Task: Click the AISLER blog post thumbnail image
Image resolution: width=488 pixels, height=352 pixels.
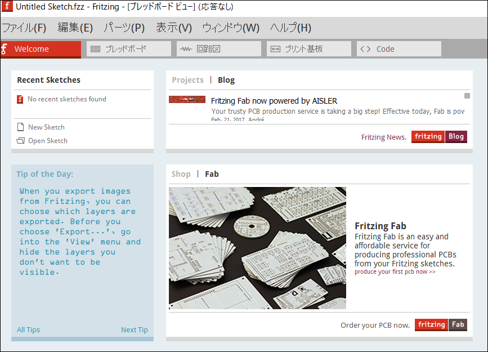Action: tap(187, 99)
